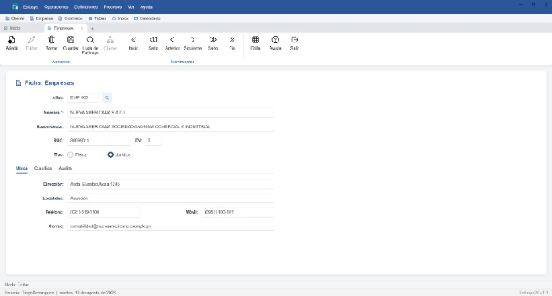Switch to the Audita sub-tab
Image resolution: width=552 pixels, height=296 pixels.
click(66, 168)
